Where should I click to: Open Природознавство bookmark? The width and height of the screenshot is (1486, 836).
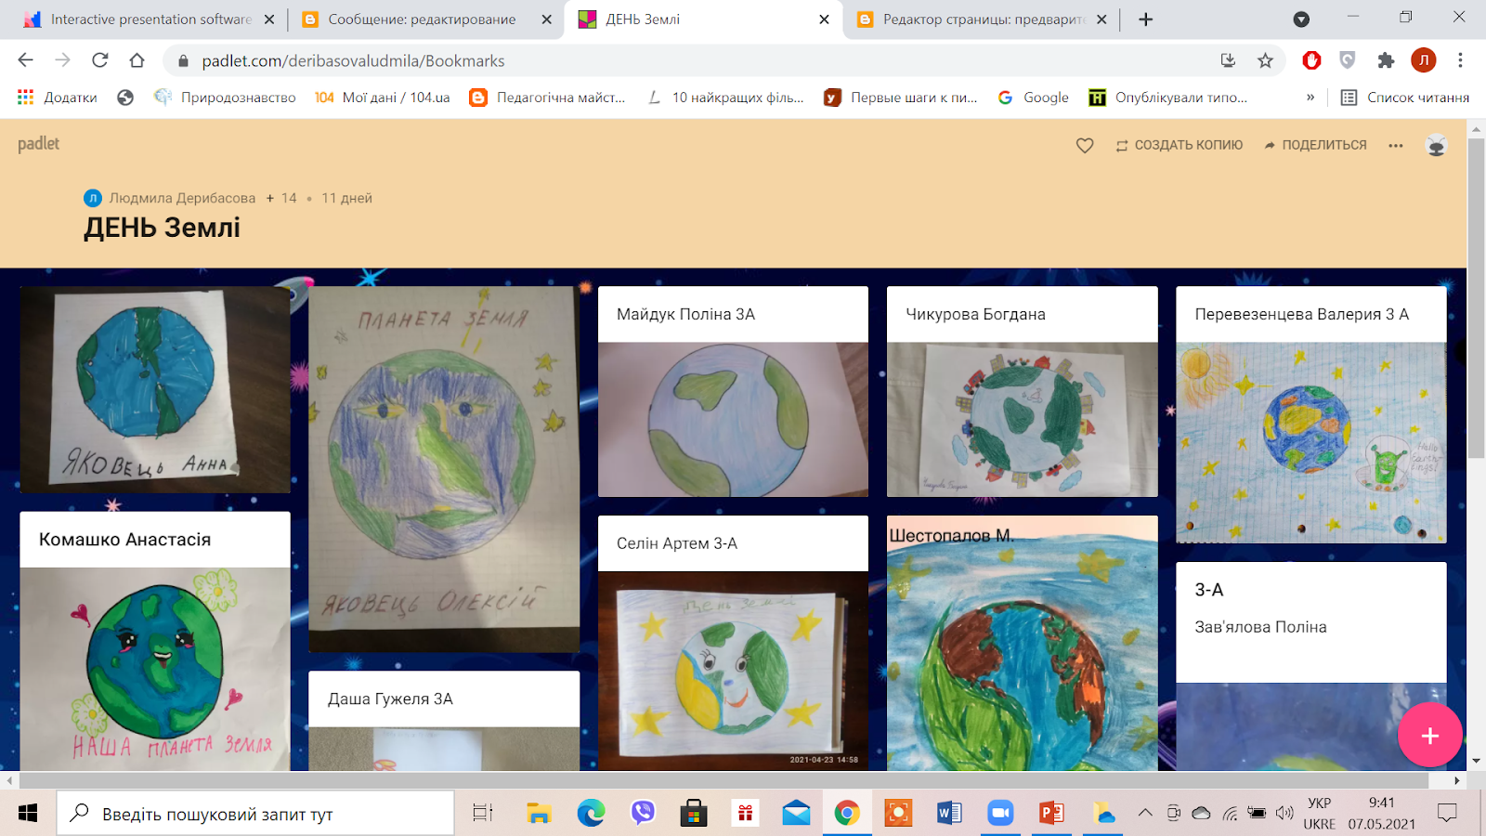(225, 98)
